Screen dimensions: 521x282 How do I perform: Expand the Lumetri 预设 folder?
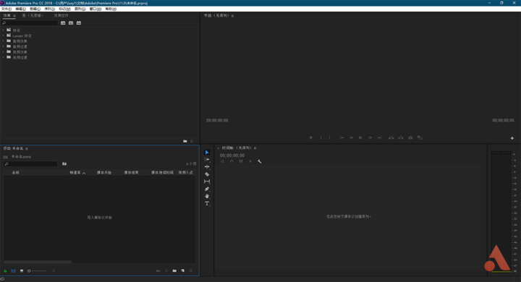[x=4, y=35]
